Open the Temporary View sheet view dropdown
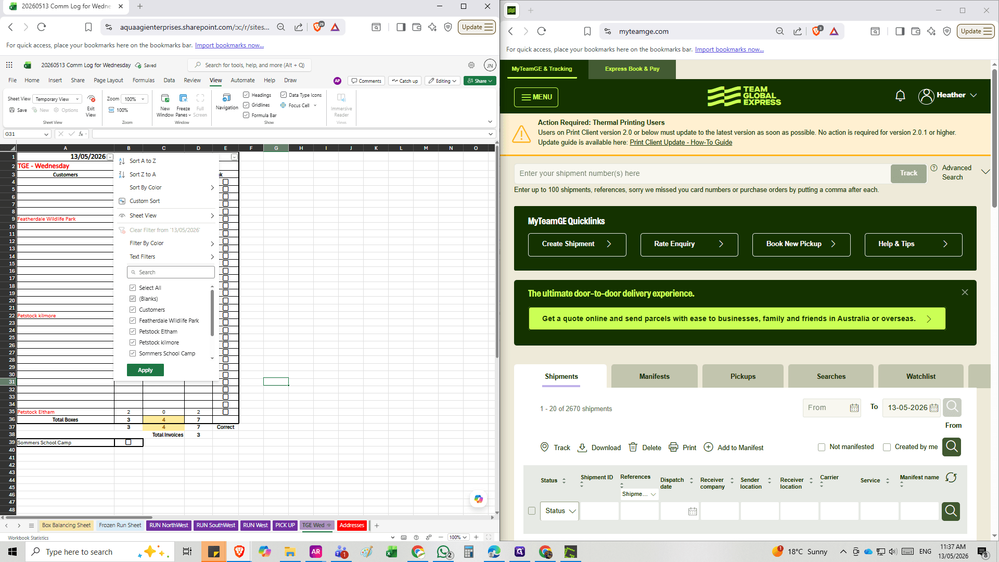 click(57, 99)
